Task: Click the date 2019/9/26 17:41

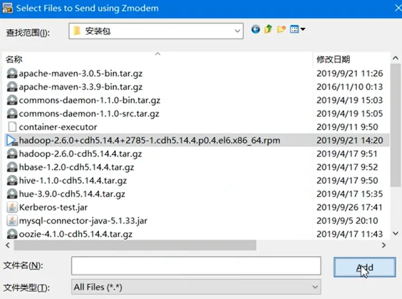Action: (x=350, y=207)
